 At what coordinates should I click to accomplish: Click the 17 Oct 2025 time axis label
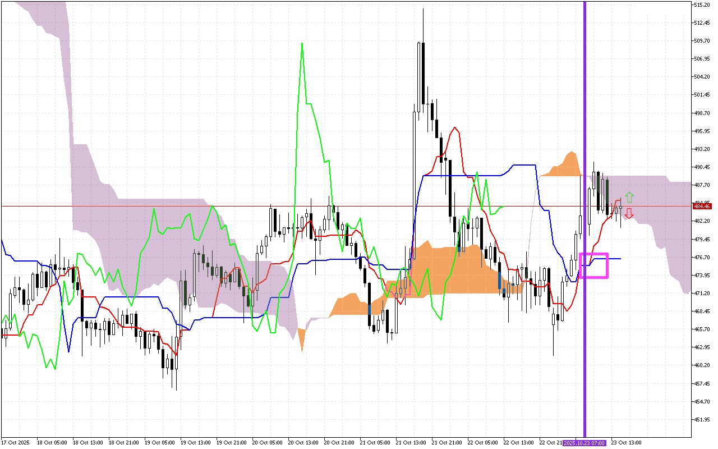15,443
